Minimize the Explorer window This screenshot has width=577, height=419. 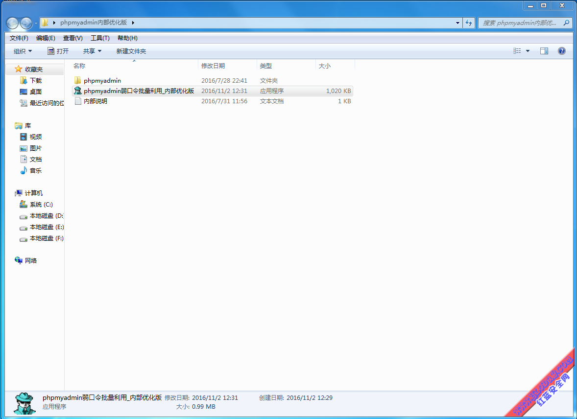pos(530,6)
